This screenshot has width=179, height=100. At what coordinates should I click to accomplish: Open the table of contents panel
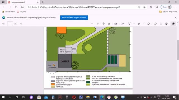tap(3, 24)
